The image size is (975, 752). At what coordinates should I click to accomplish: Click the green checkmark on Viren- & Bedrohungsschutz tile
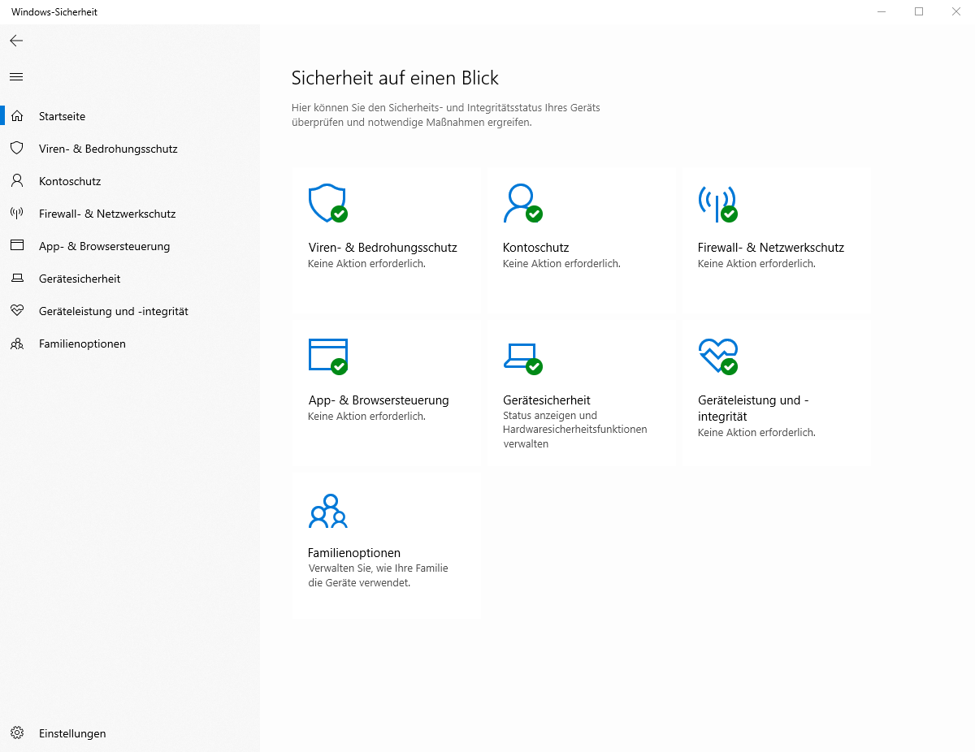[340, 214]
